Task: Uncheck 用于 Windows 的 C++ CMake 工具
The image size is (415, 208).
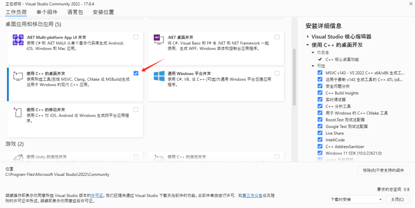Action: [x=320, y=113]
